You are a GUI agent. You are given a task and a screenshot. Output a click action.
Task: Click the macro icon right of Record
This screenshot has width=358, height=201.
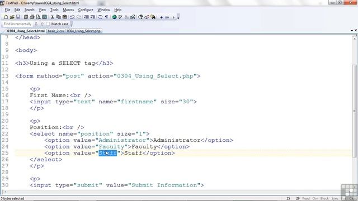pyautogui.click(x=167, y=17)
